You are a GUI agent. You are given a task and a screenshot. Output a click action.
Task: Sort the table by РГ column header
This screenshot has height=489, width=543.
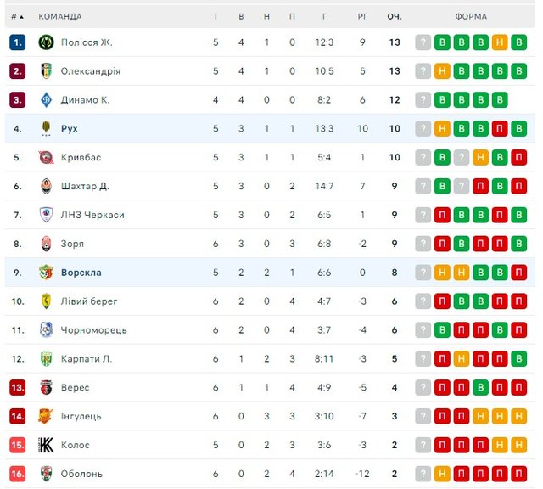362,16
